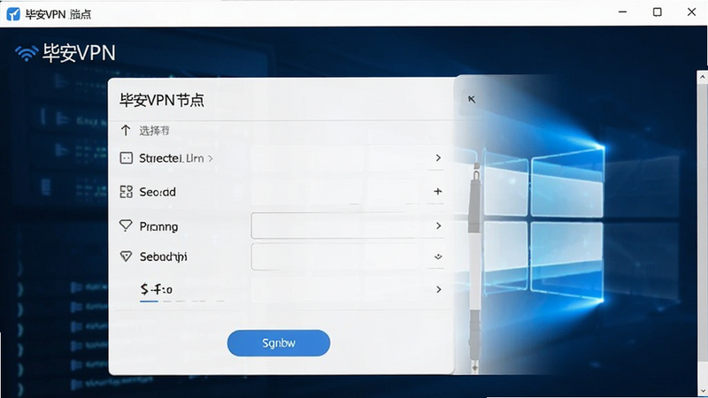708x398 pixels.
Task: Click the vertical scrollbar up arrow
Action: click(702, 77)
